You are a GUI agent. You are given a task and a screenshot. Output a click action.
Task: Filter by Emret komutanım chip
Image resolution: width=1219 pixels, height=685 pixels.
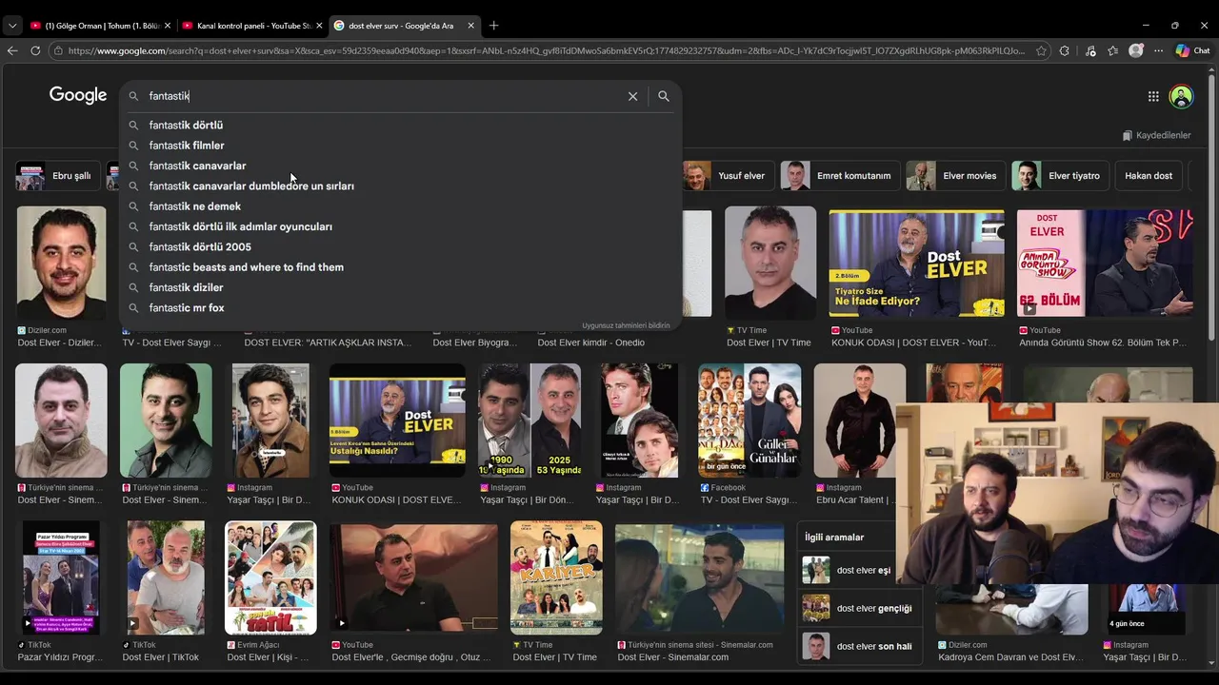point(839,176)
